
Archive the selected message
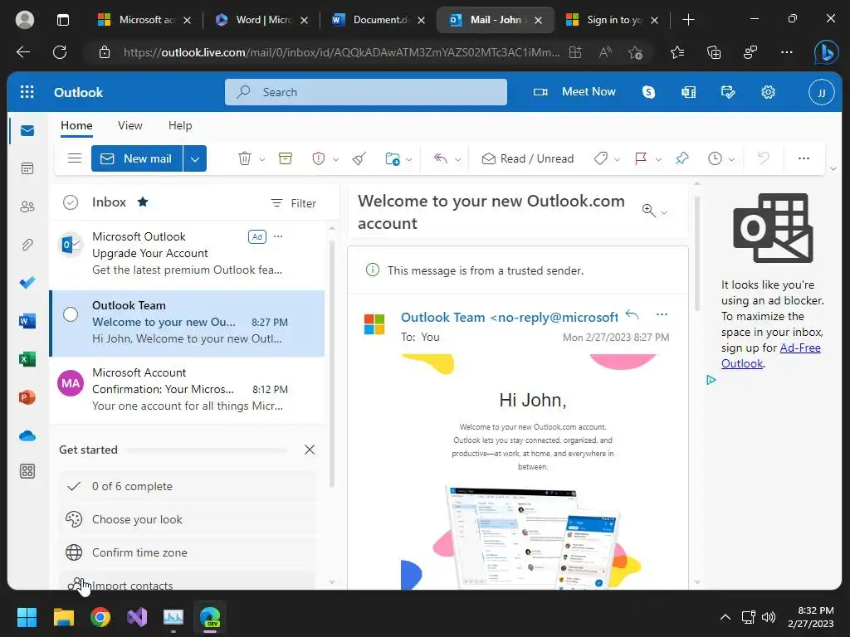[286, 158]
